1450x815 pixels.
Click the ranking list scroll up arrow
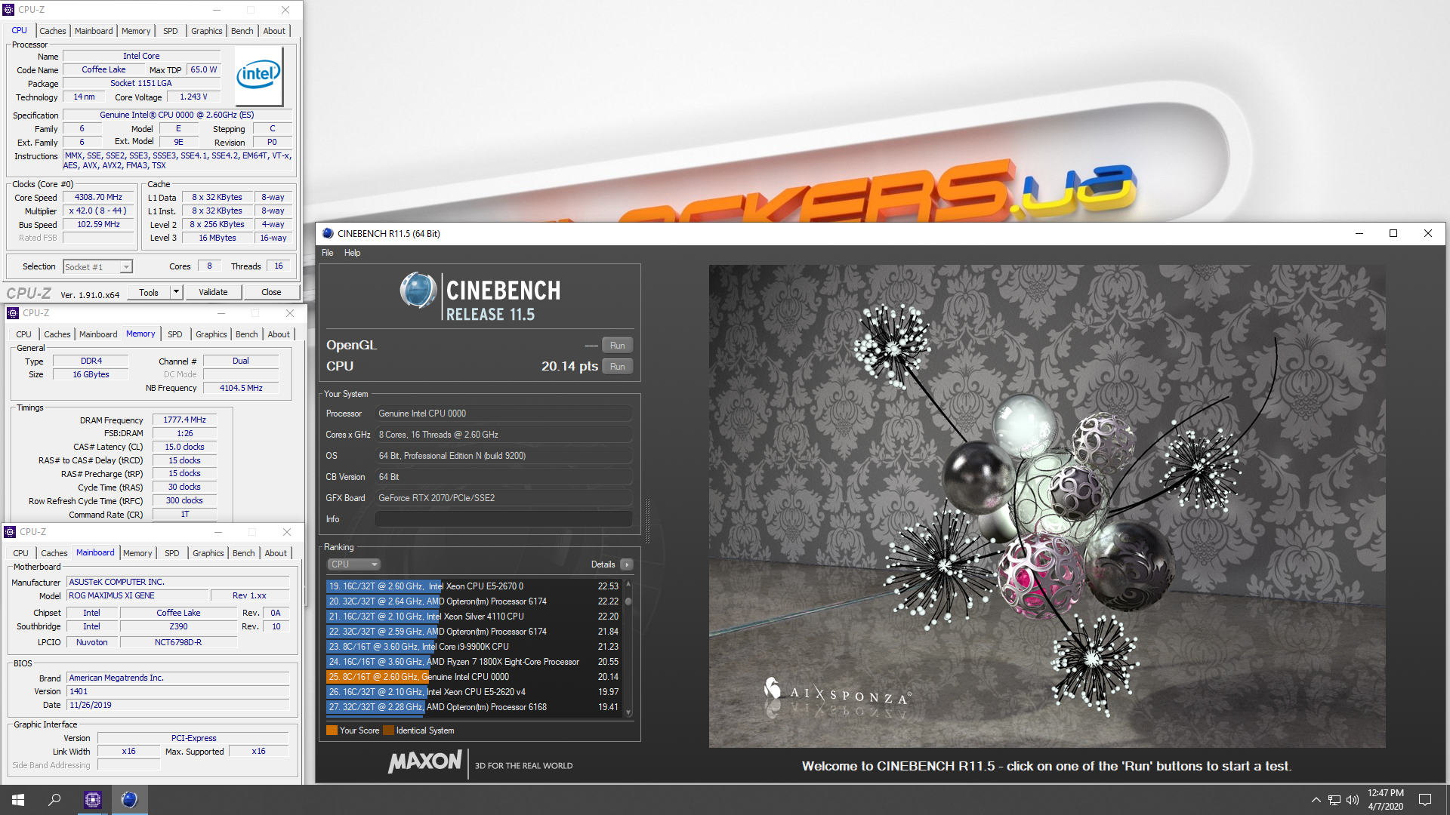(x=628, y=584)
